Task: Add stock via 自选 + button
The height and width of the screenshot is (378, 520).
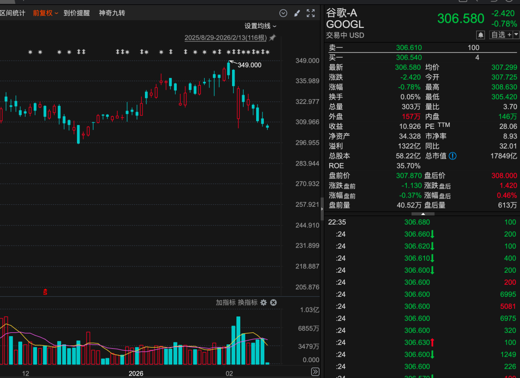Action: click(501, 35)
